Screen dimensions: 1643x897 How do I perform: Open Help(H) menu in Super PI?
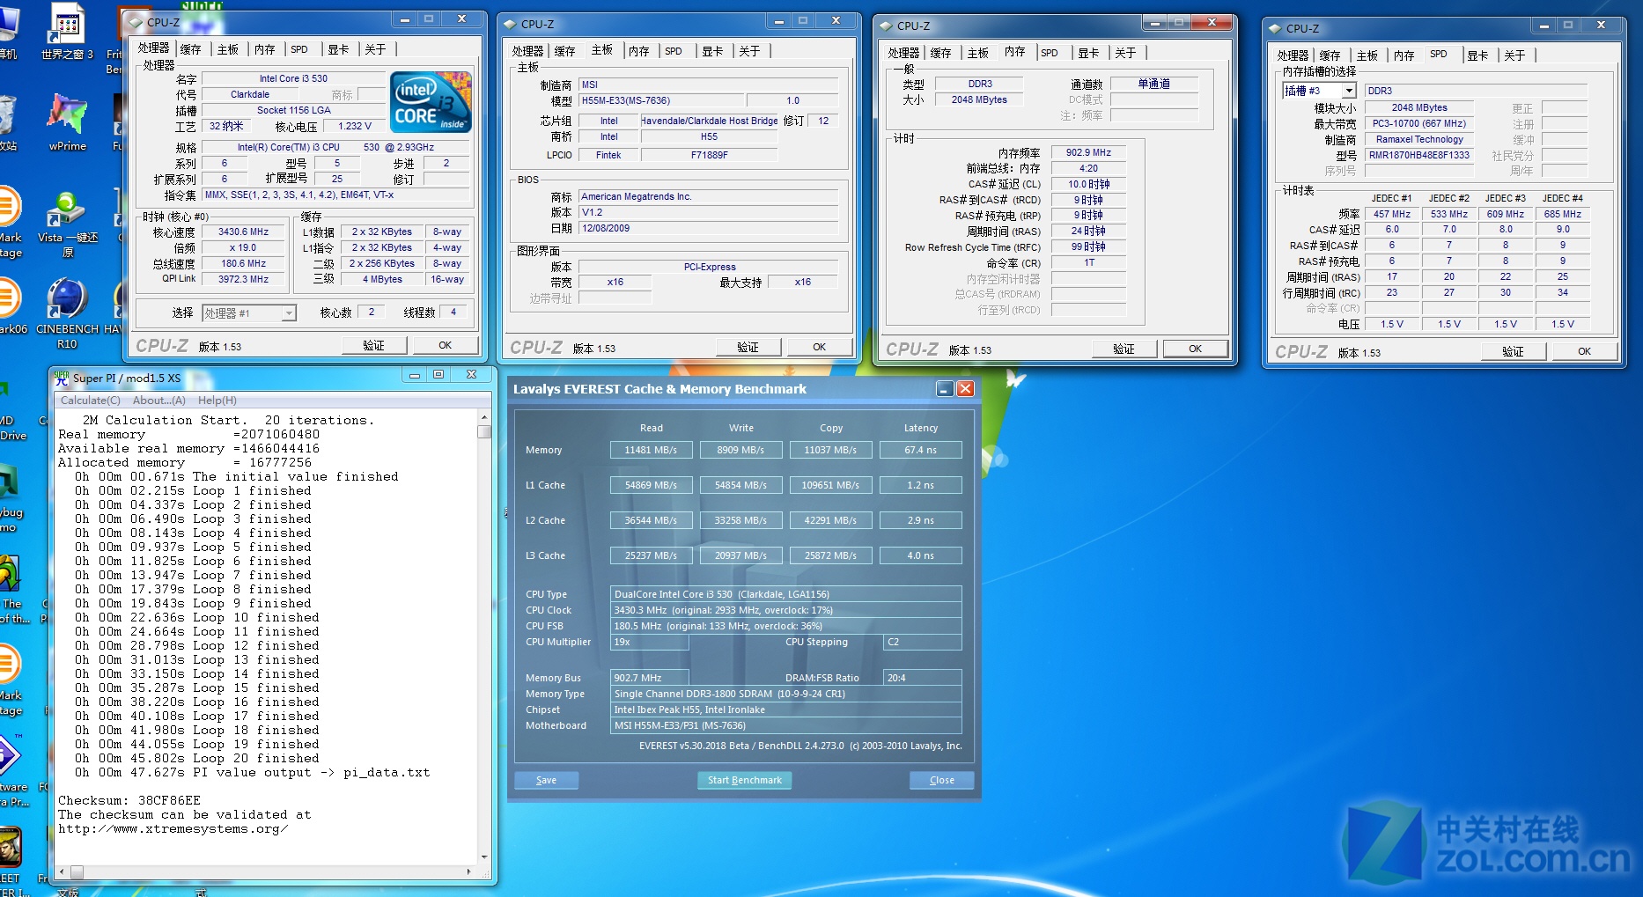[x=217, y=400]
